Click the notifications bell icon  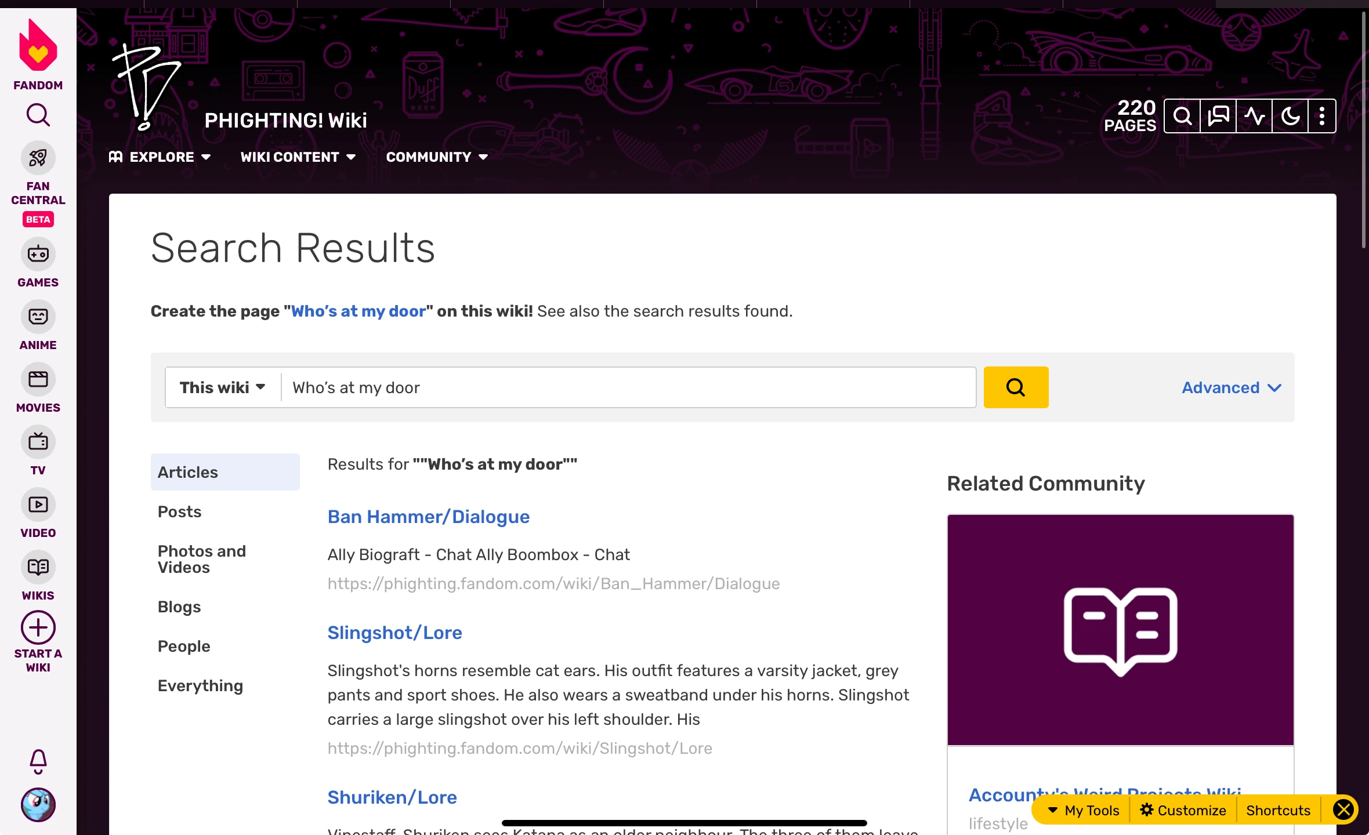click(38, 761)
